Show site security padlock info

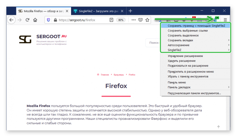tap(55, 20)
